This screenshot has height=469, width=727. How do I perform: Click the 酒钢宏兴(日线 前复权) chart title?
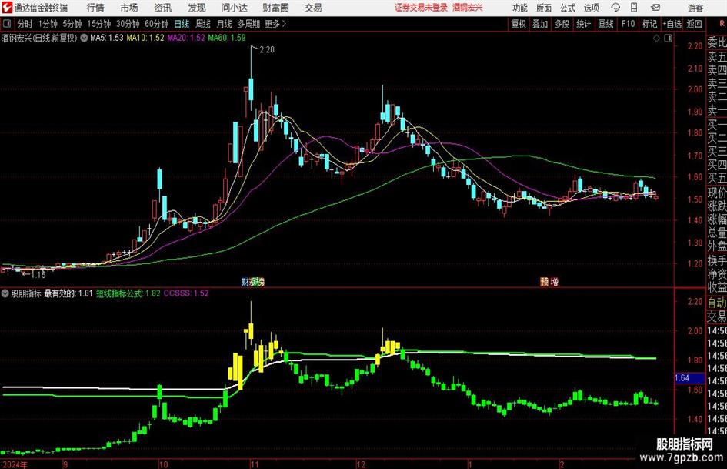click(39, 38)
